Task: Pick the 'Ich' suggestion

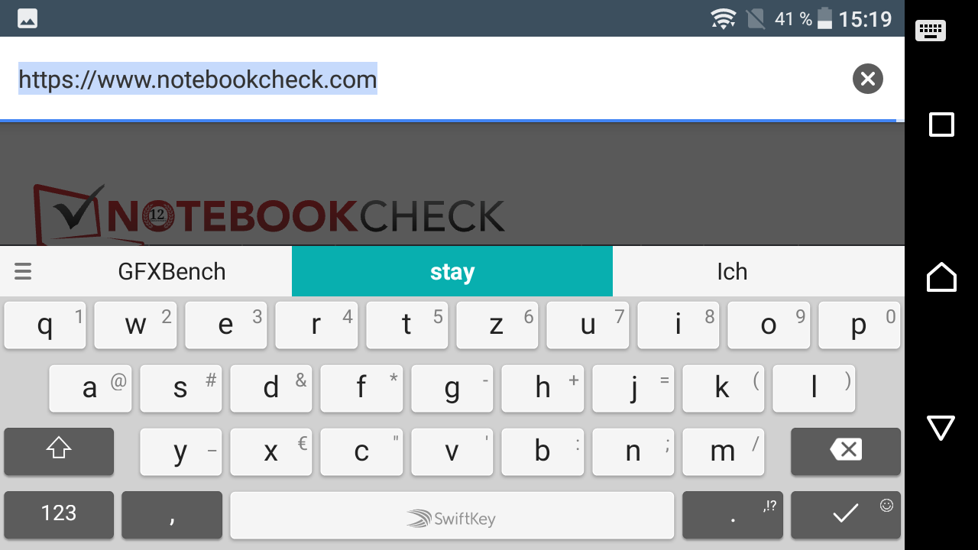Action: point(732,271)
